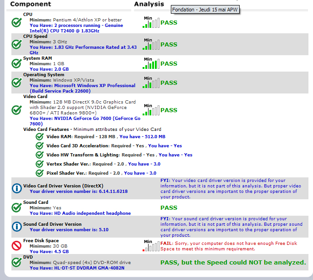
Task: Click the red fail icon for Free Disk Space
Action: tap(16, 246)
